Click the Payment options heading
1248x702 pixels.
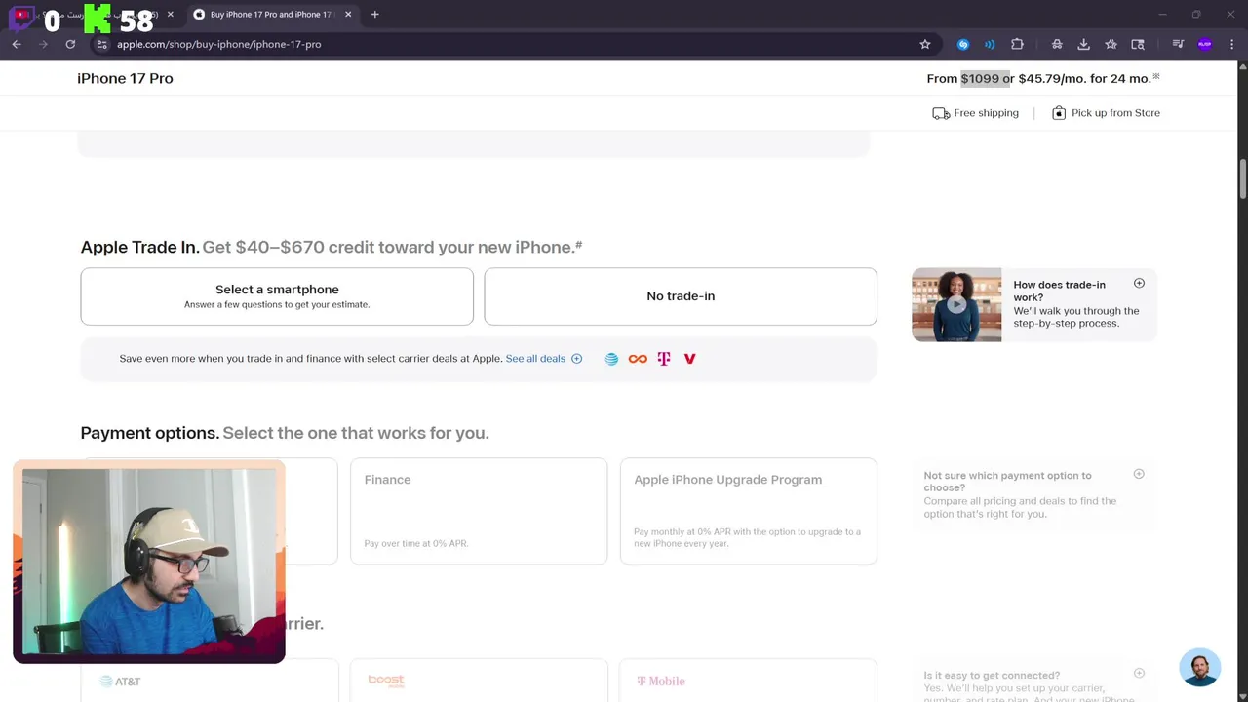149,433
